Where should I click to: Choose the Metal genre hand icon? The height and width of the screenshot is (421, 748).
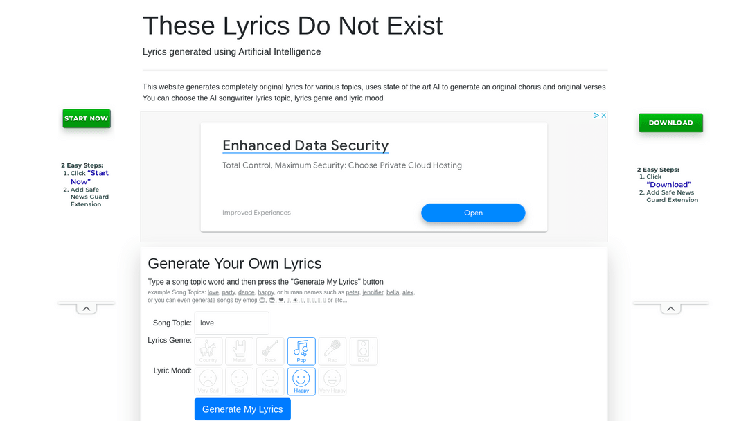coord(239,351)
